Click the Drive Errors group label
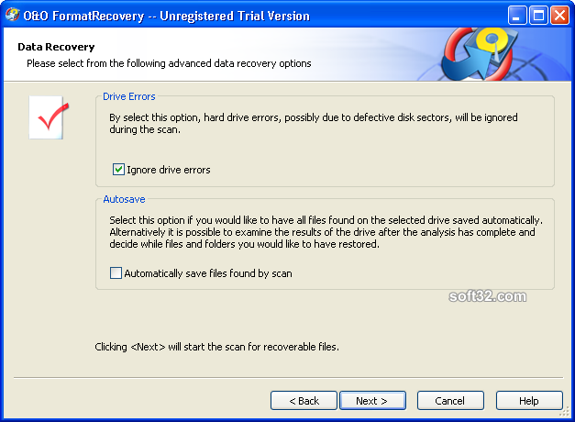Viewport: 575px width, 422px height. [129, 96]
